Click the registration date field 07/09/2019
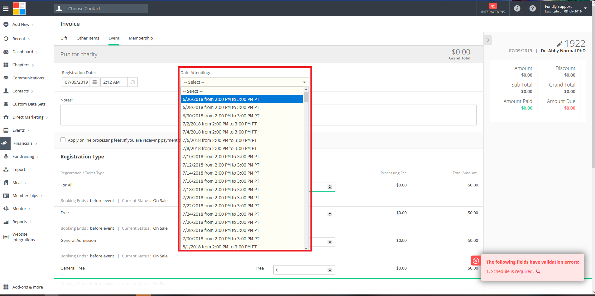 [x=76, y=82]
